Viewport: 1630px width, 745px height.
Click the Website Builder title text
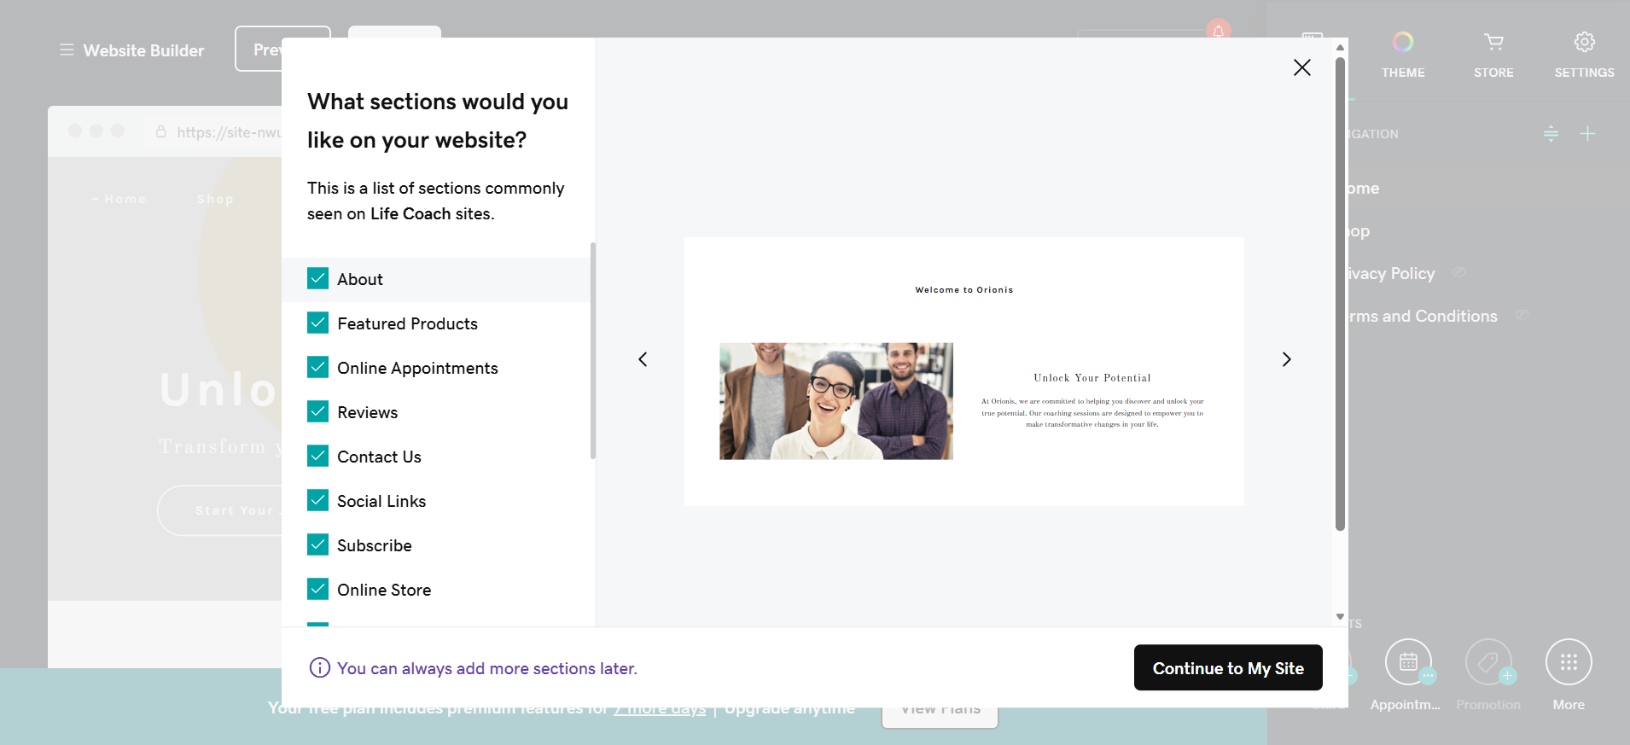[143, 50]
